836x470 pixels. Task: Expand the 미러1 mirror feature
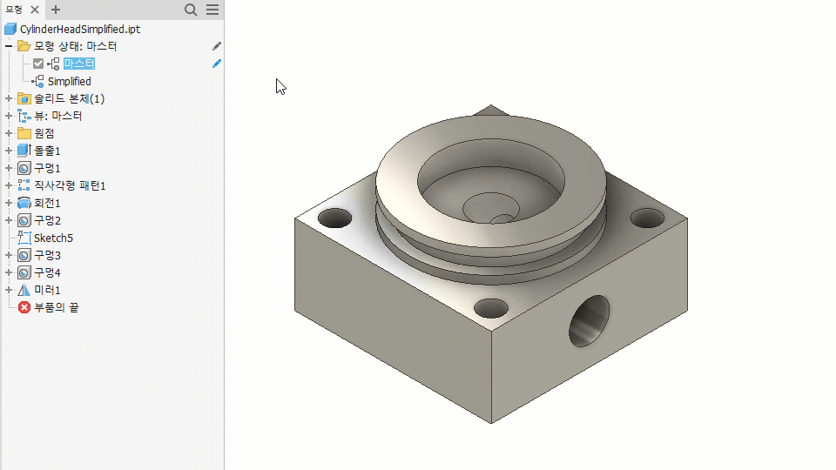coord(9,290)
